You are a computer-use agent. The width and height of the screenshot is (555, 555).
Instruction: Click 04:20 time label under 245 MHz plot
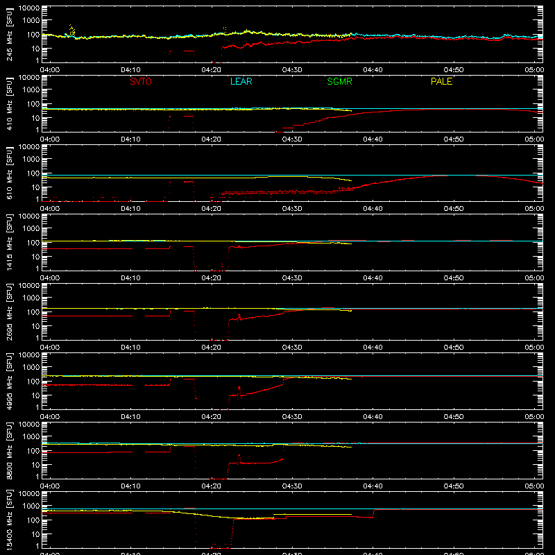click(212, 70)
